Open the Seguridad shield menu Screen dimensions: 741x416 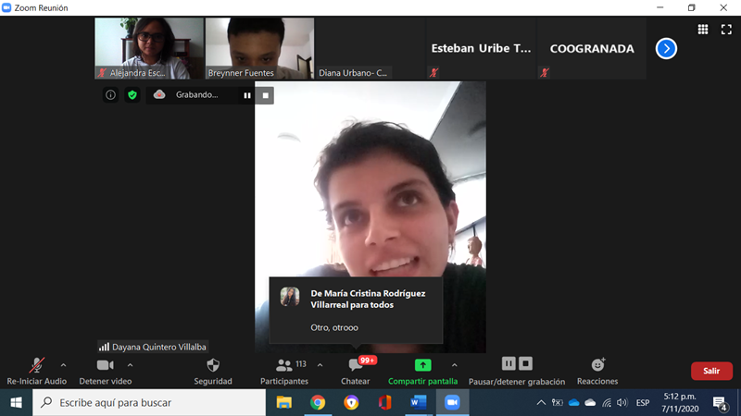(x=213, y=372)
